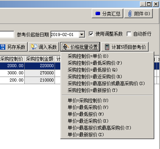Click the 210000 amount cell
Screen dimensions: 160x149
pyautogui.click(x=40, y=80)
